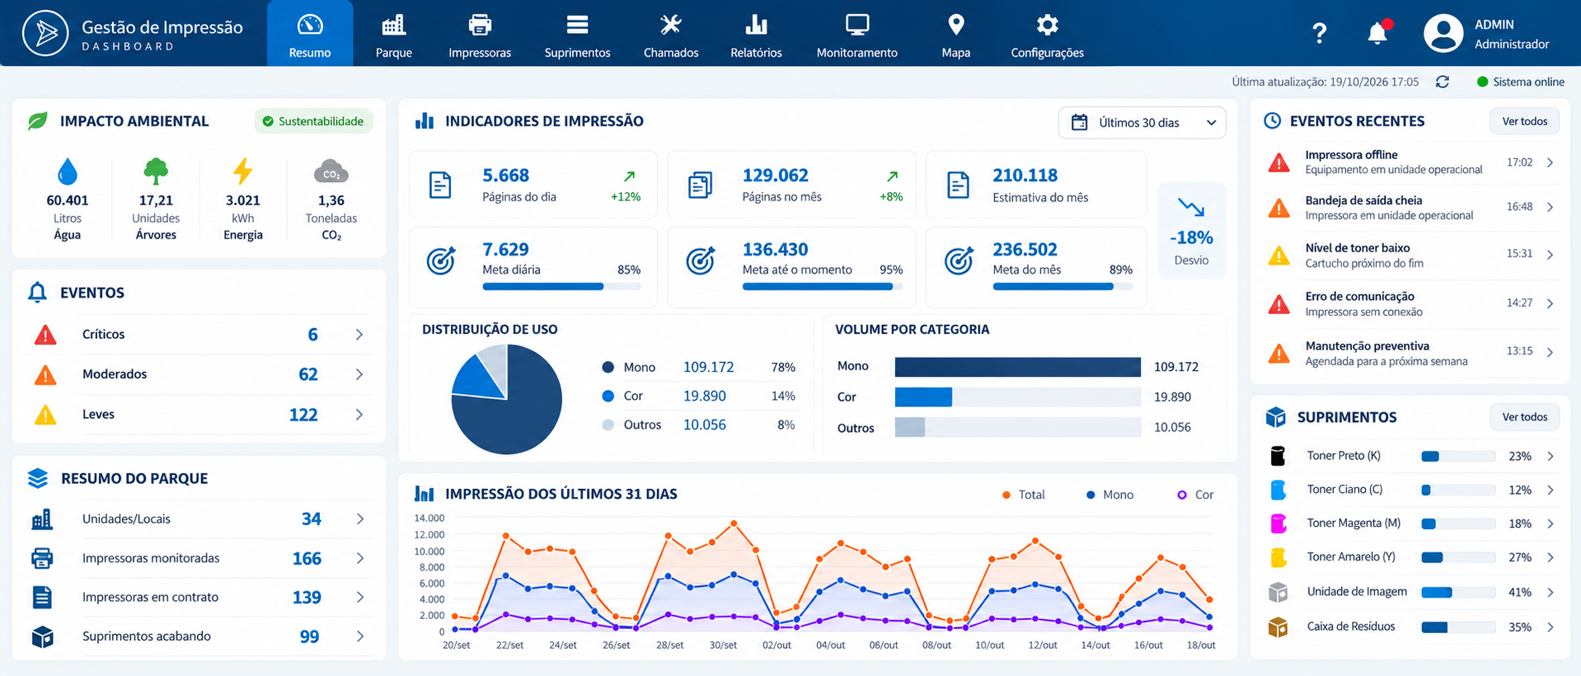The width and height of the screenshot is (1581, 676).
Task: Click Ver todos in Eventos Recentes
Action: point(1525,121)
